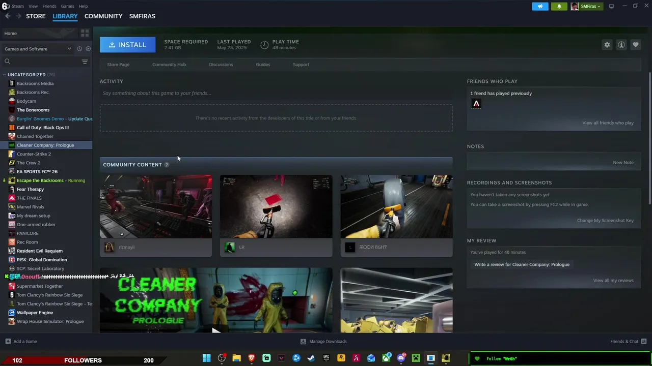Click View all friends who play
652x366 pixels.
click(x=608, y=123)
